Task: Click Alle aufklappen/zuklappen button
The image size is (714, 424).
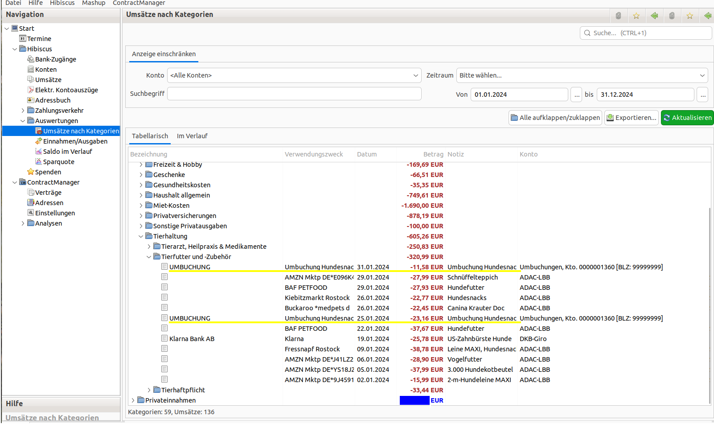Action: pyautogui.click(x=555, y=118)
